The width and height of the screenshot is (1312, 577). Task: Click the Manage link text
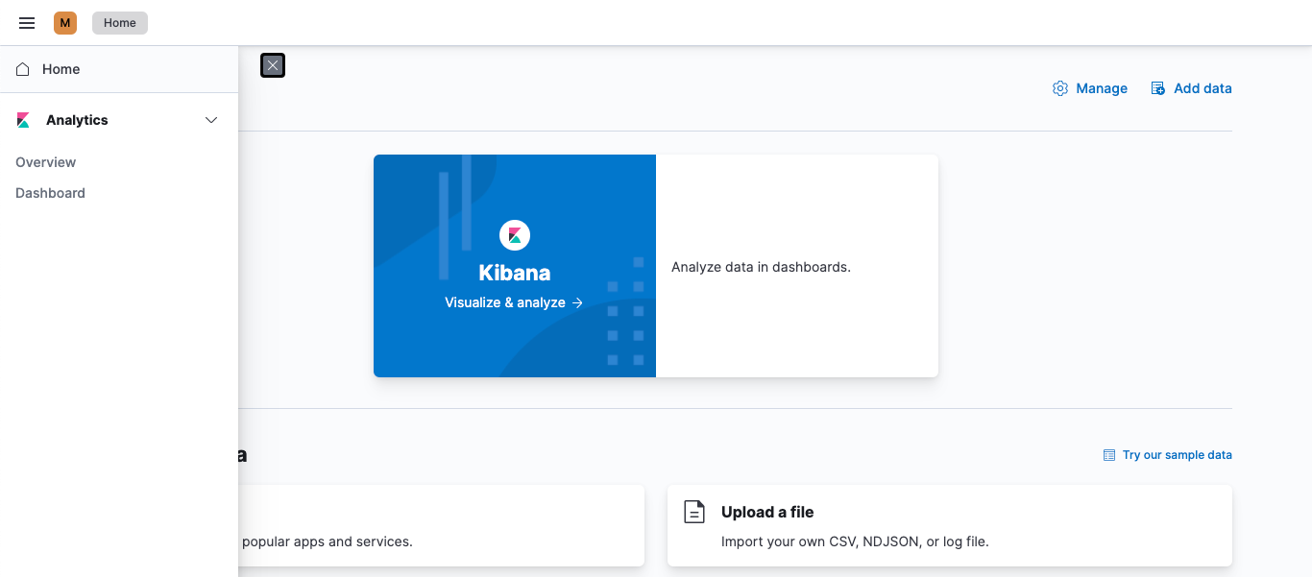[1102, 87]
